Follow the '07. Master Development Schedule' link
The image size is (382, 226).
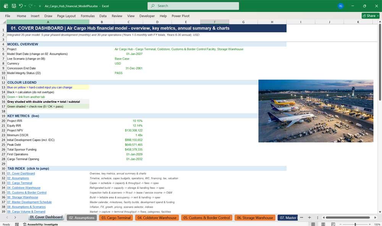click(29, 202)
